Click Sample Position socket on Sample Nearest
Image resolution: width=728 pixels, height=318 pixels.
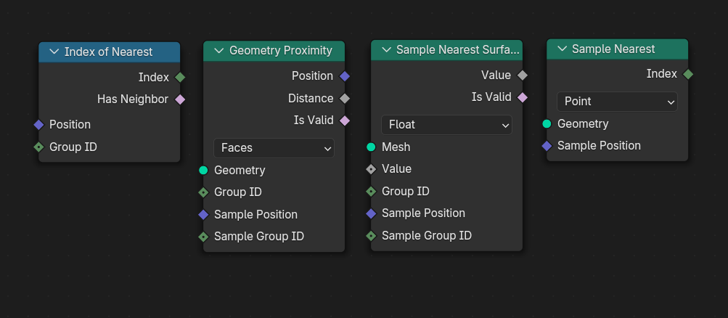tap(547, 146)
